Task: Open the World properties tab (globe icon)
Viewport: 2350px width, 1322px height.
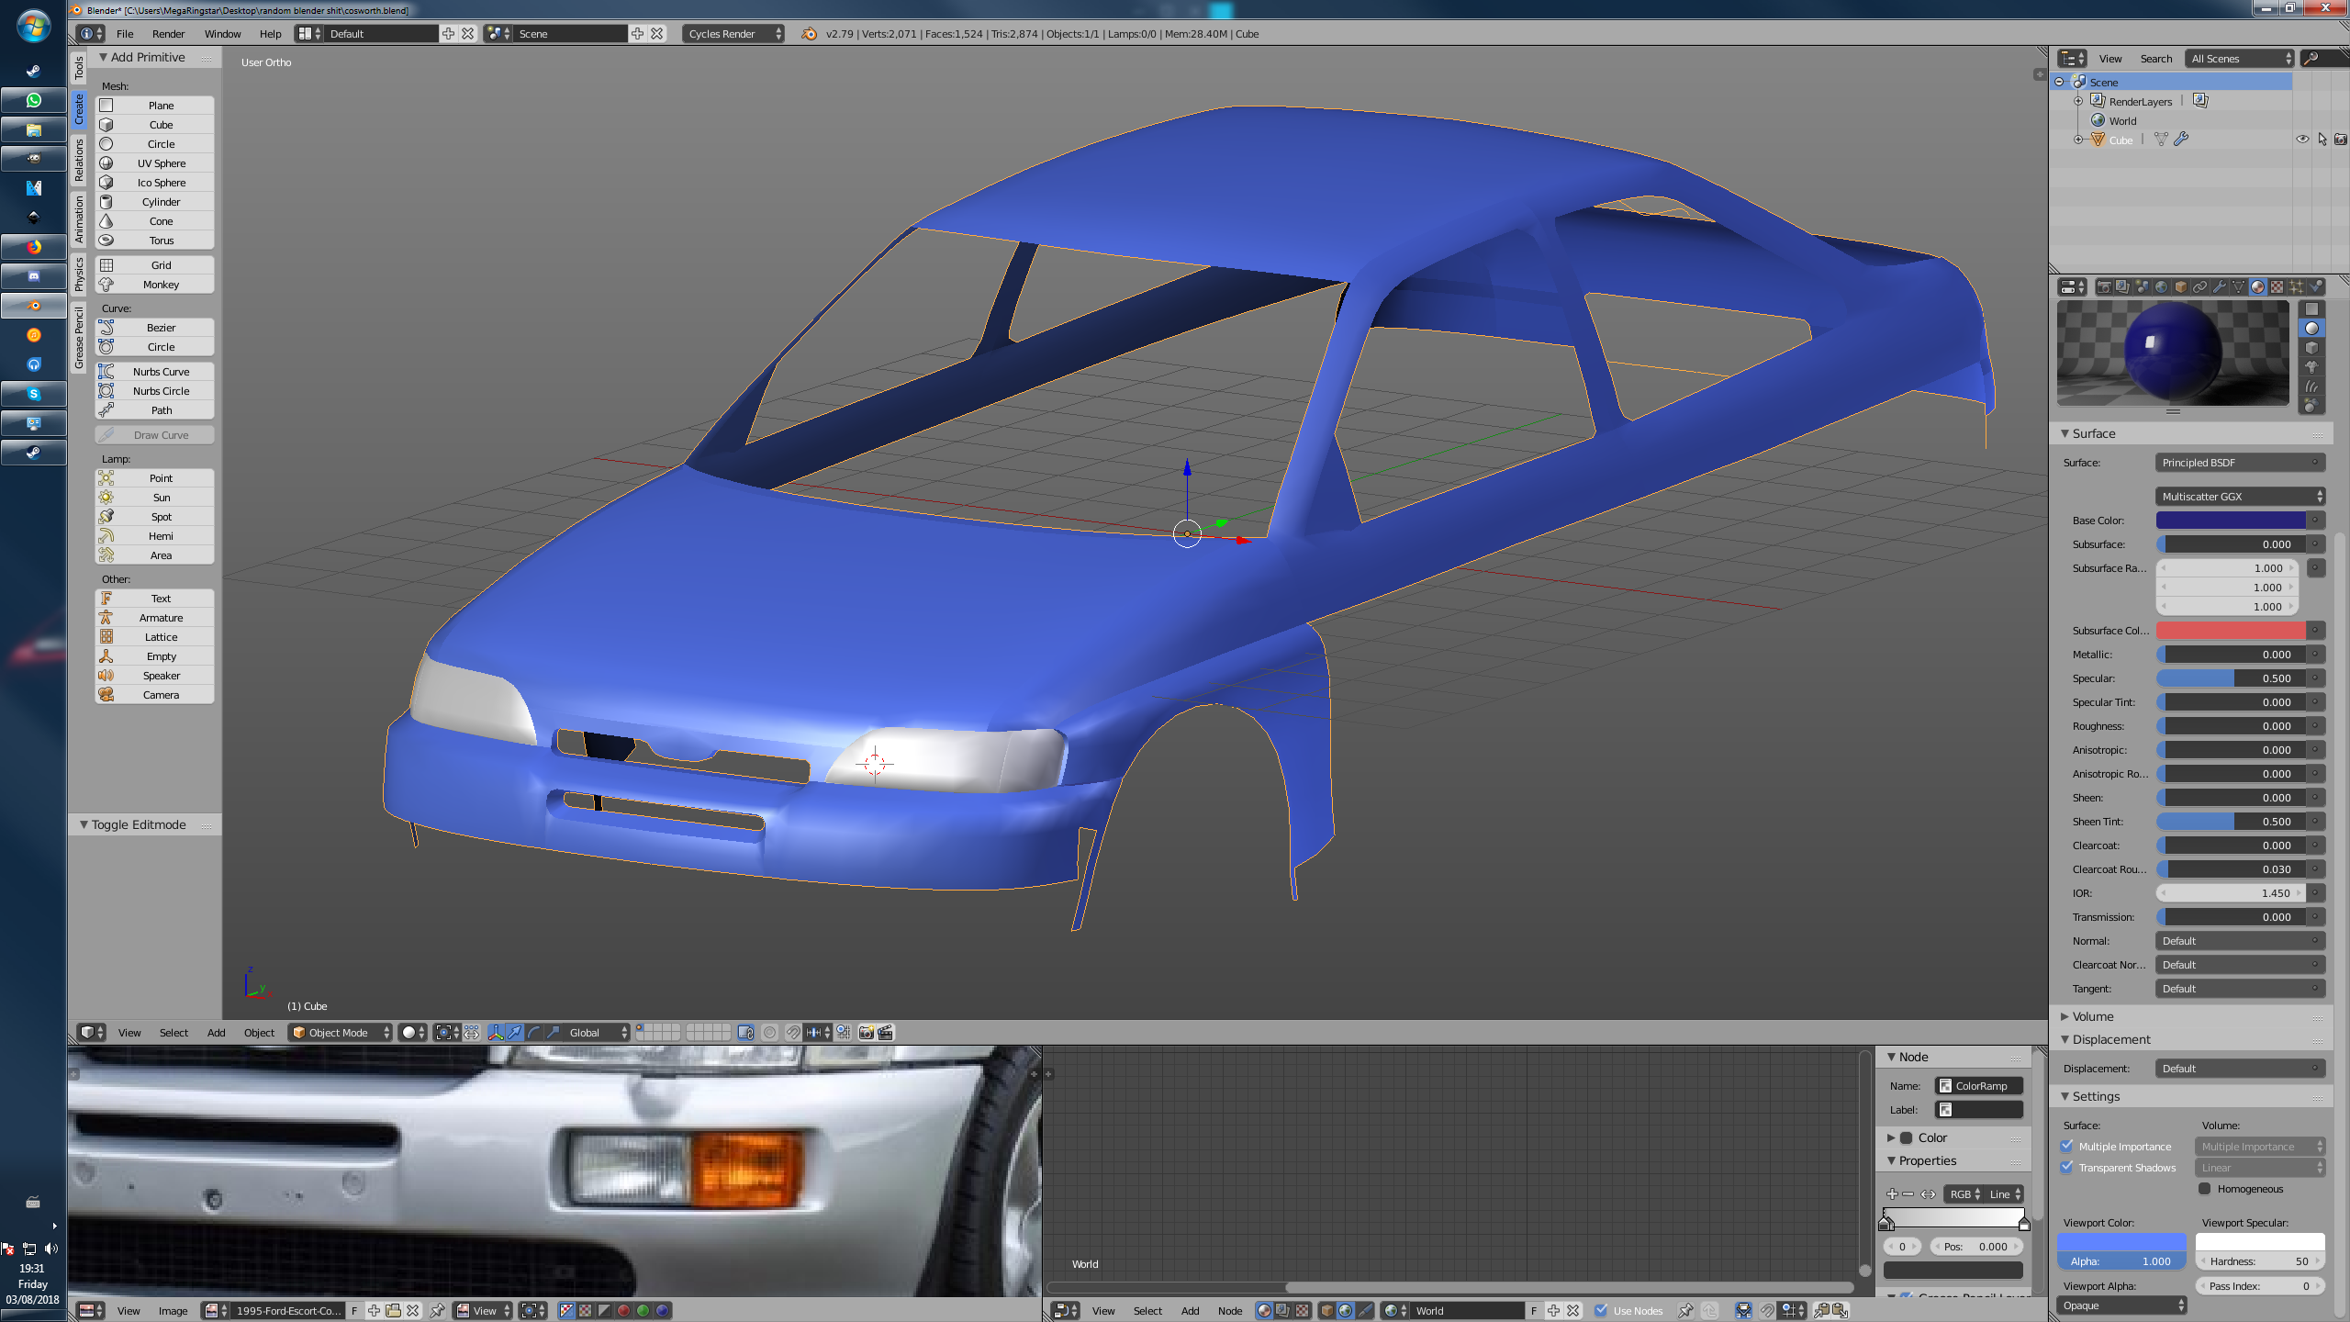Action: (x=2161, y=286)
